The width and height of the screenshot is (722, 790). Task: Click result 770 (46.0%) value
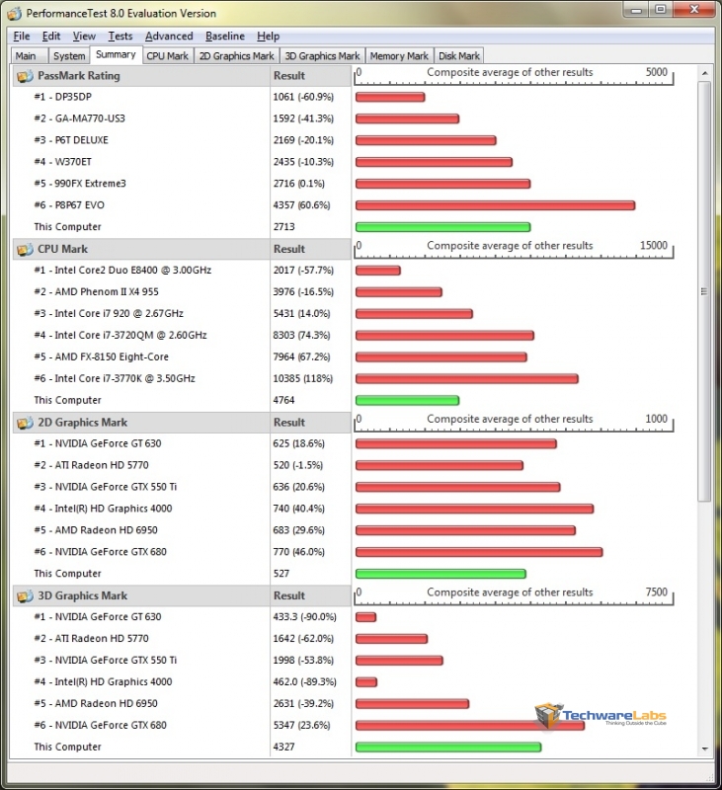point(299,552)
